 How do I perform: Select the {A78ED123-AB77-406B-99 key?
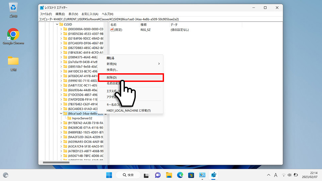[x=86, y=151]
